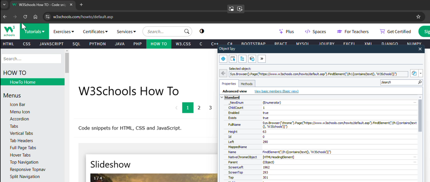The height and width of the screenshot is (182, 430).
Task: Open the Tutorials dropdown menu
Action: point(34,31)
